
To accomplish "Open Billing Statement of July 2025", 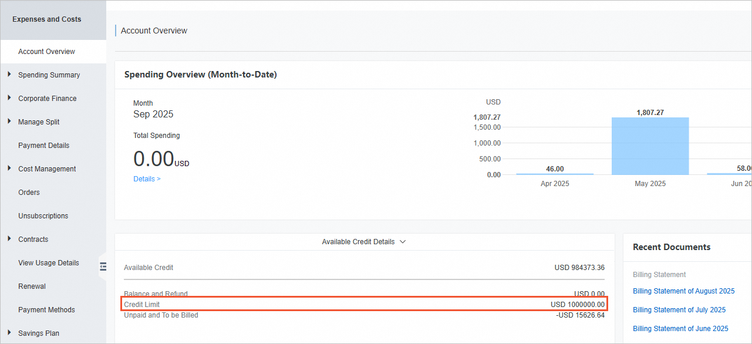I will pyautogui.click(x=679, y=310).
